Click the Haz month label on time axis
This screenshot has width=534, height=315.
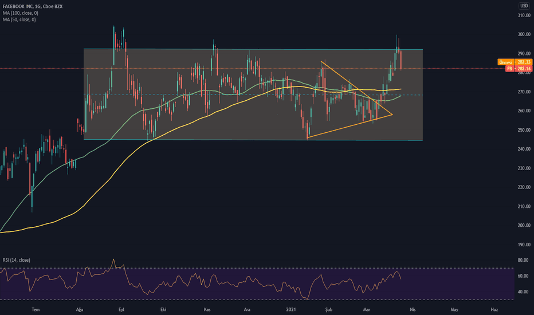click(494, 309)
